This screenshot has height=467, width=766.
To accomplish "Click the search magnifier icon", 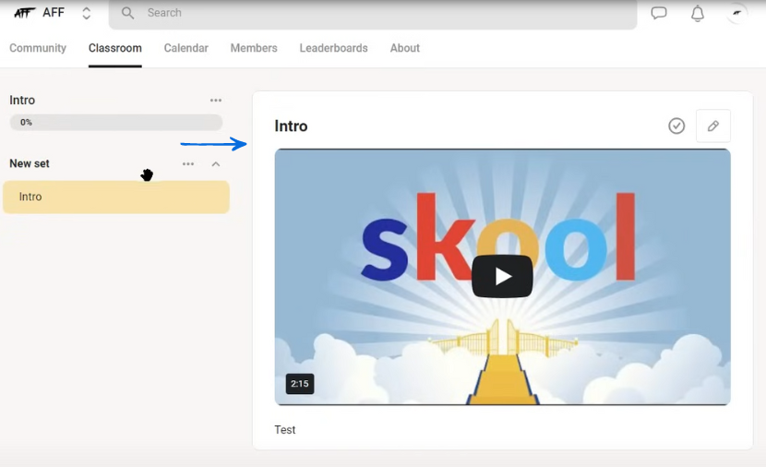I will [x=127, y=13].
